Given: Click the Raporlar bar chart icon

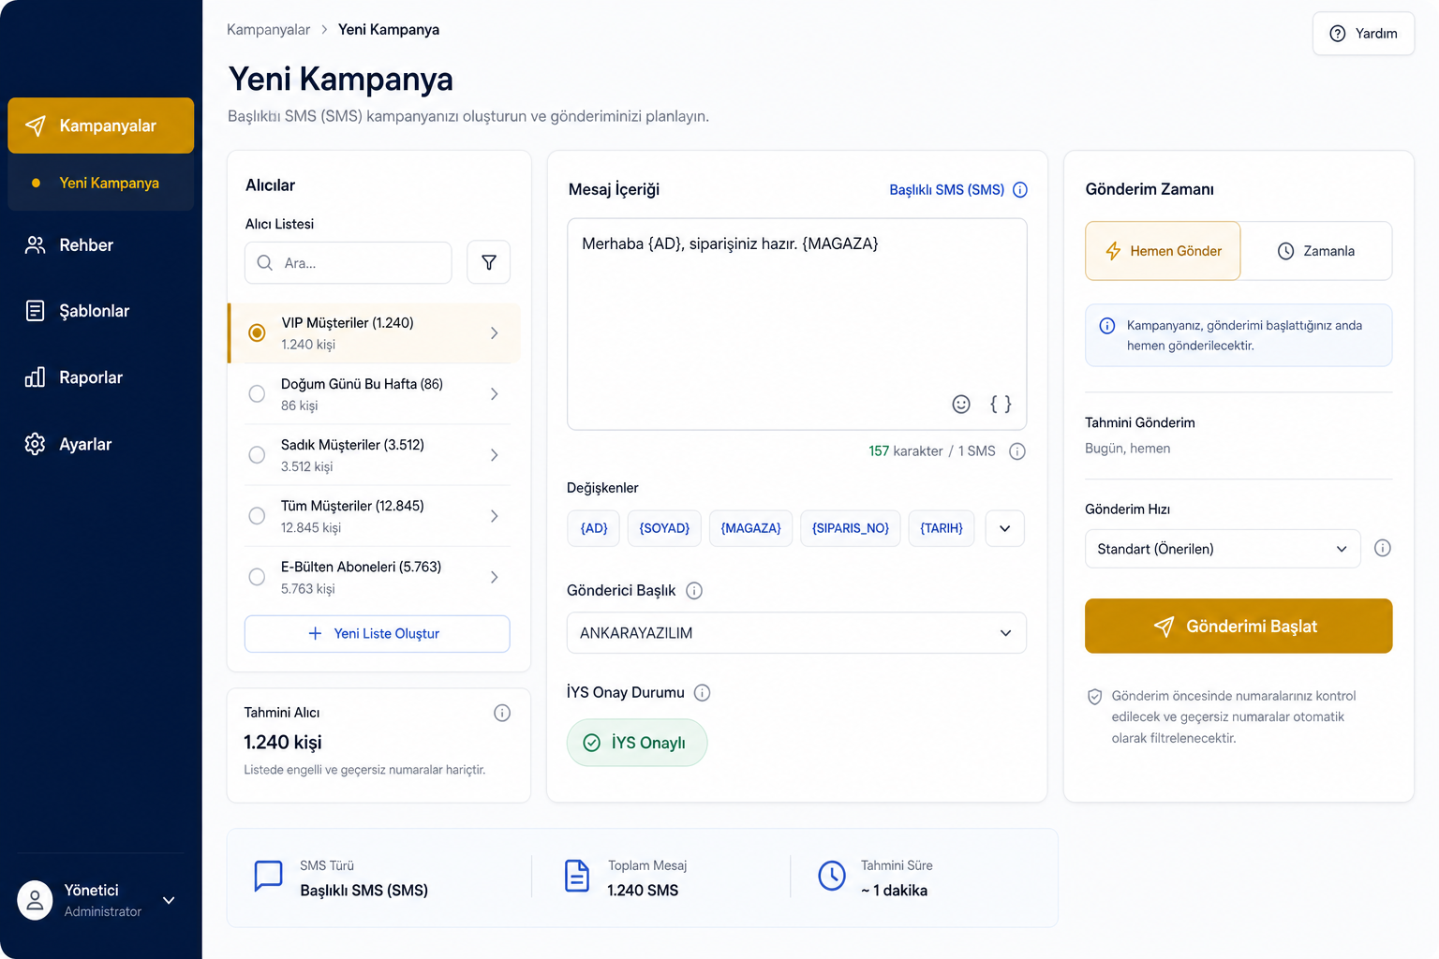Looking at the screenshot, I should point(35,377).
